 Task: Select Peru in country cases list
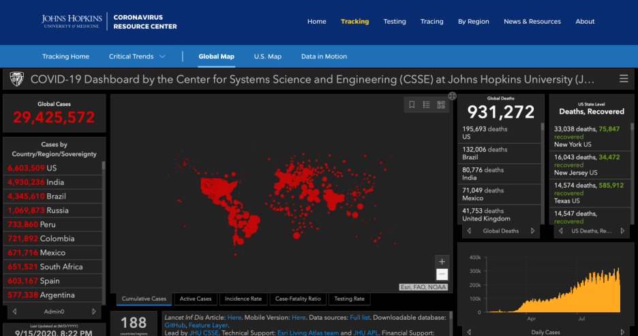[x=52, y=224]
